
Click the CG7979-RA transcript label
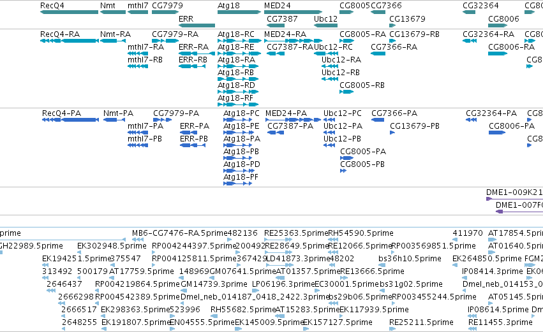click(175, 34)
